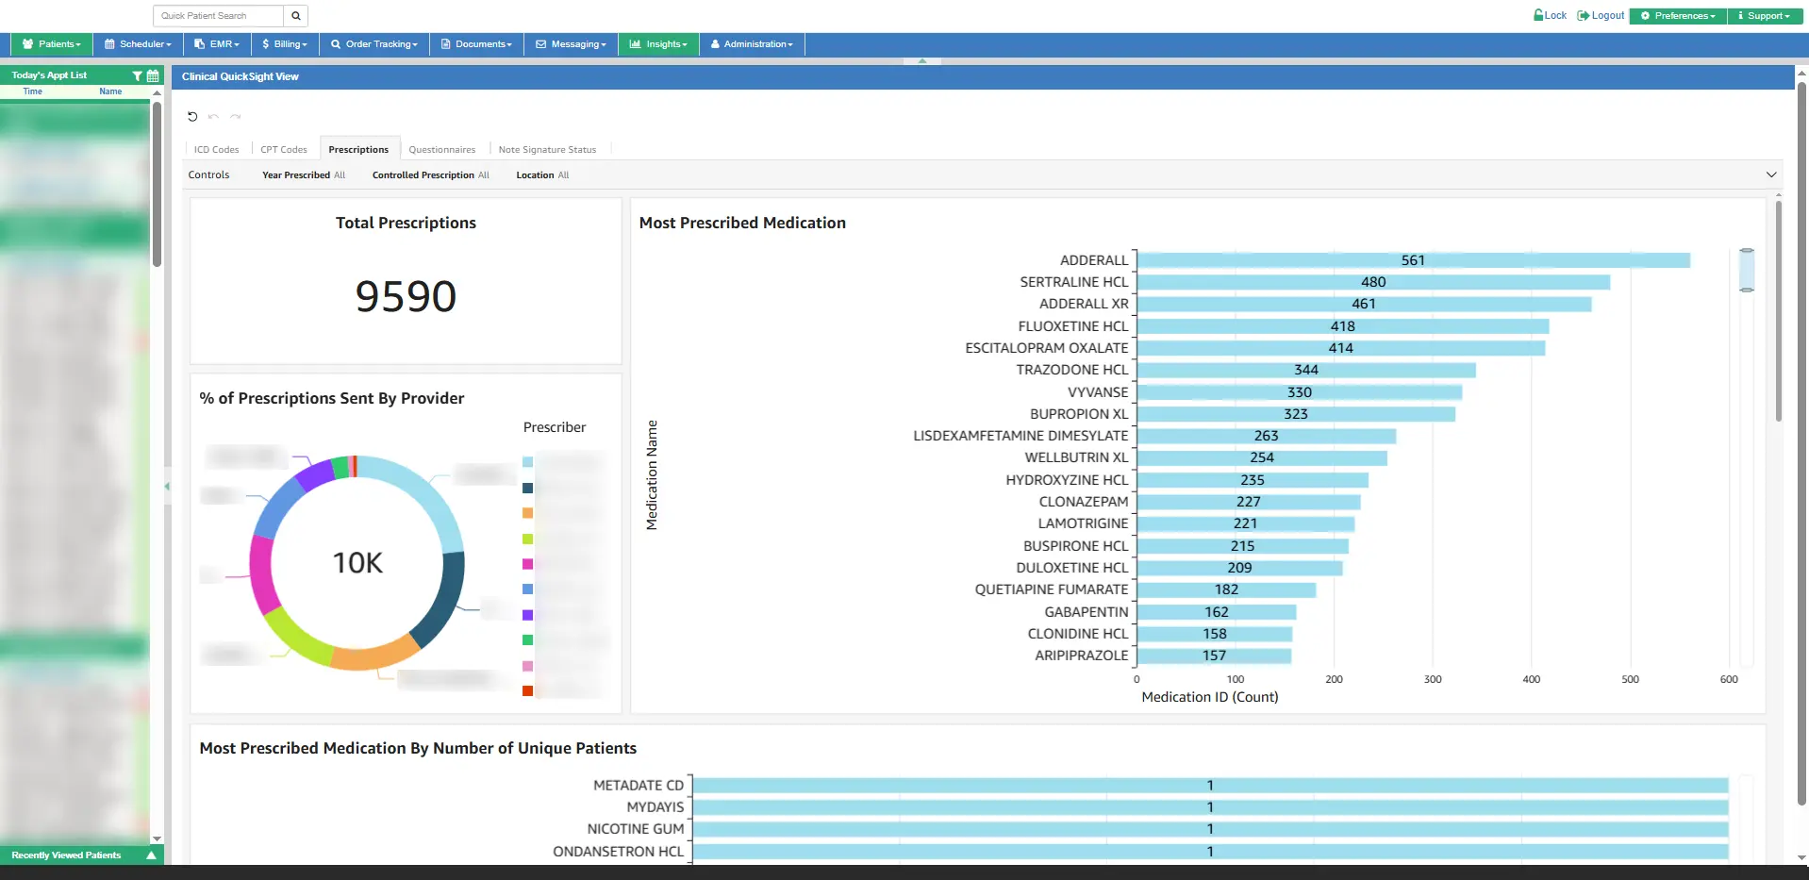The image size is (1809, 880).
Task: Click the Logout icon
Action: 1583,15
